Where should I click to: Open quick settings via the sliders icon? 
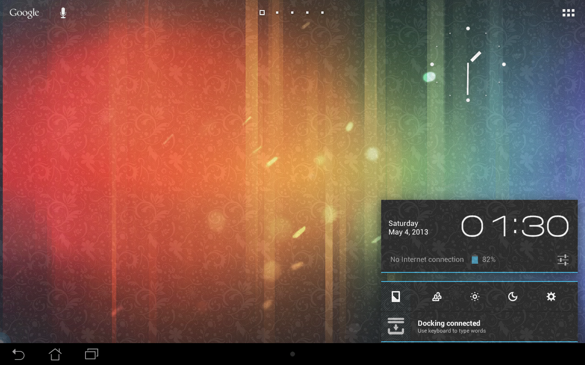click(x=563, y=260)
